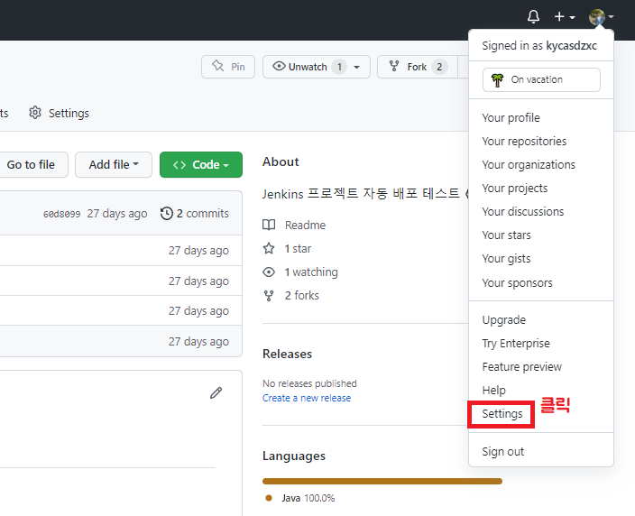Click Create a new release link
Image resolution: width=635 pixels, height=516 pixels.
[307, 398]
